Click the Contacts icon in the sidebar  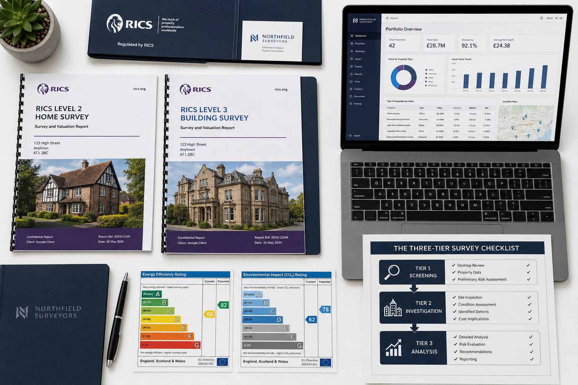tap(351, 89)
